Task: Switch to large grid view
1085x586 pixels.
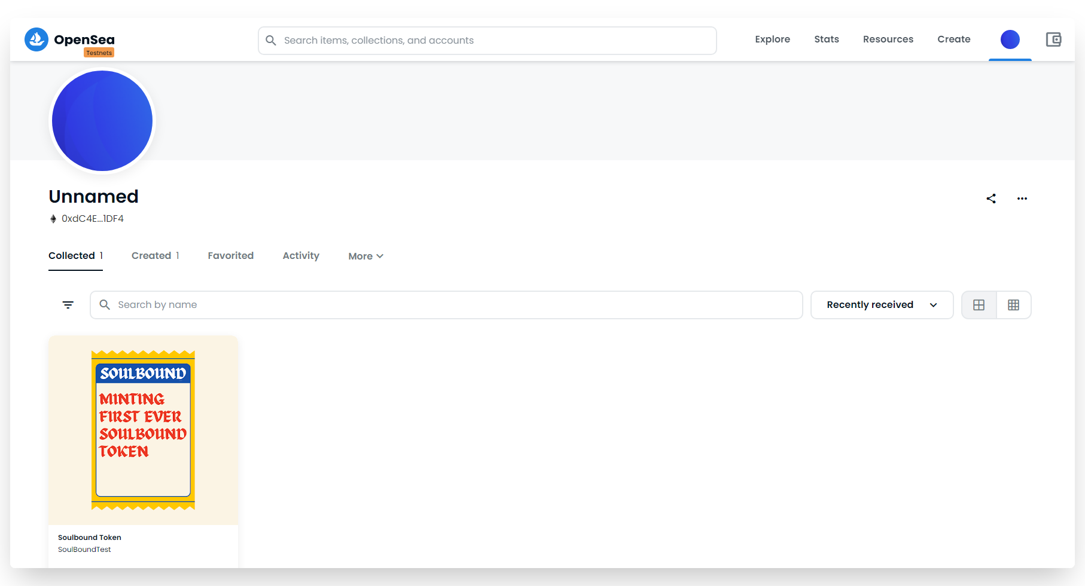Action: pos(979,305)
